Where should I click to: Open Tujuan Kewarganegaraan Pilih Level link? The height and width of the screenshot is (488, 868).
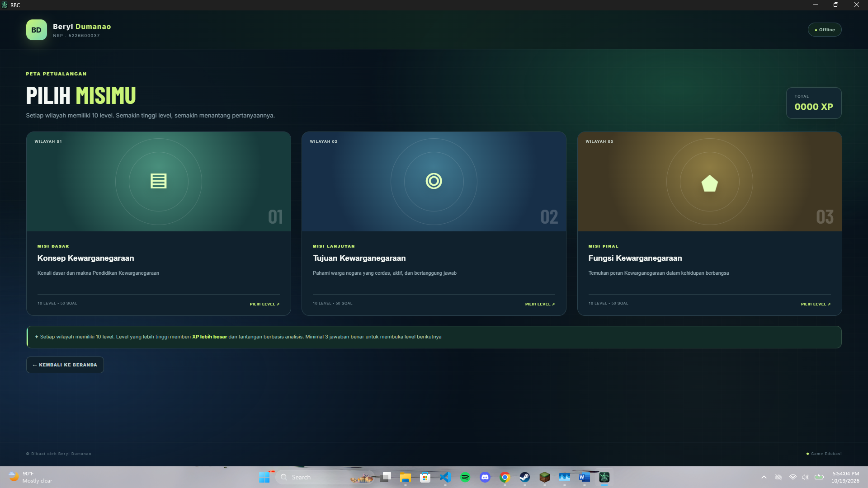click(540, 304)
